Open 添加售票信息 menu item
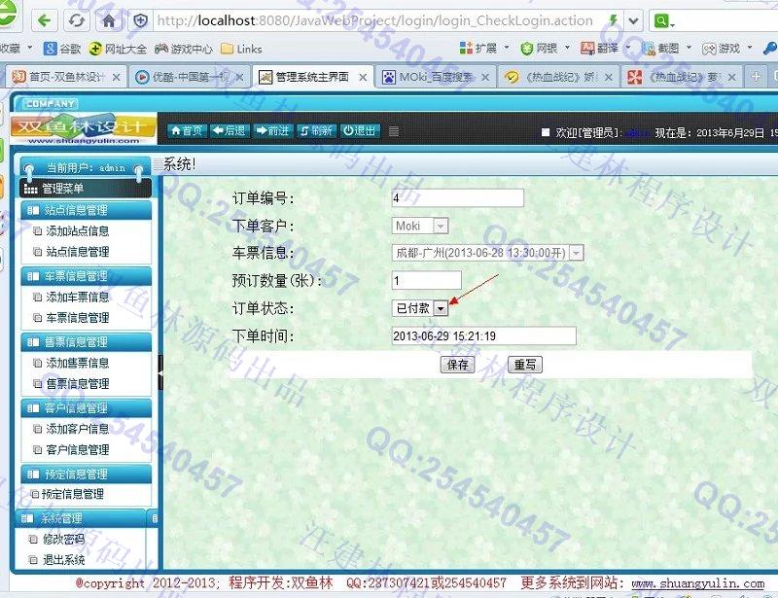This screenshot has width=778, height=598. [78, 363]
